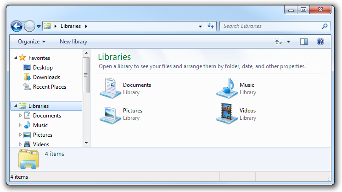Viewport: 342px width, 192px height.
Task: Click the Pictures icon in navigation tree
Action: click(x=27, y=135)
